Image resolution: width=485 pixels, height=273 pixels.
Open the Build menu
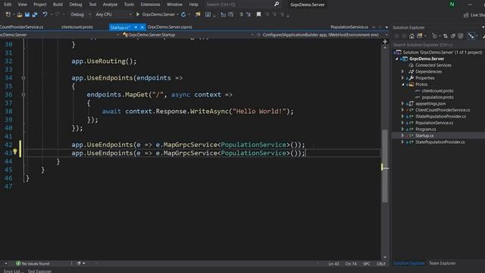pyautogui.click(x=58, y=5)
